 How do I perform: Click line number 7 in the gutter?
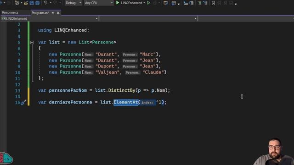pos(19,55)
